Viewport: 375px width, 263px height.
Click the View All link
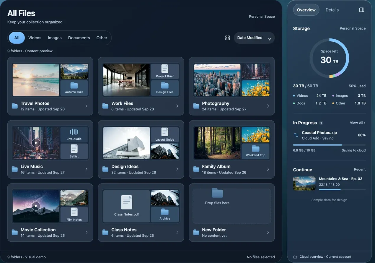pos(358,123)
